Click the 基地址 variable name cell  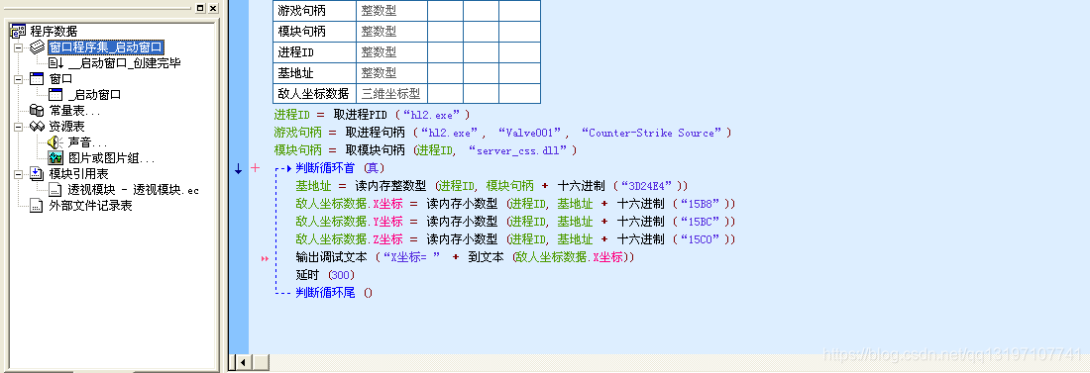point(315,72)
